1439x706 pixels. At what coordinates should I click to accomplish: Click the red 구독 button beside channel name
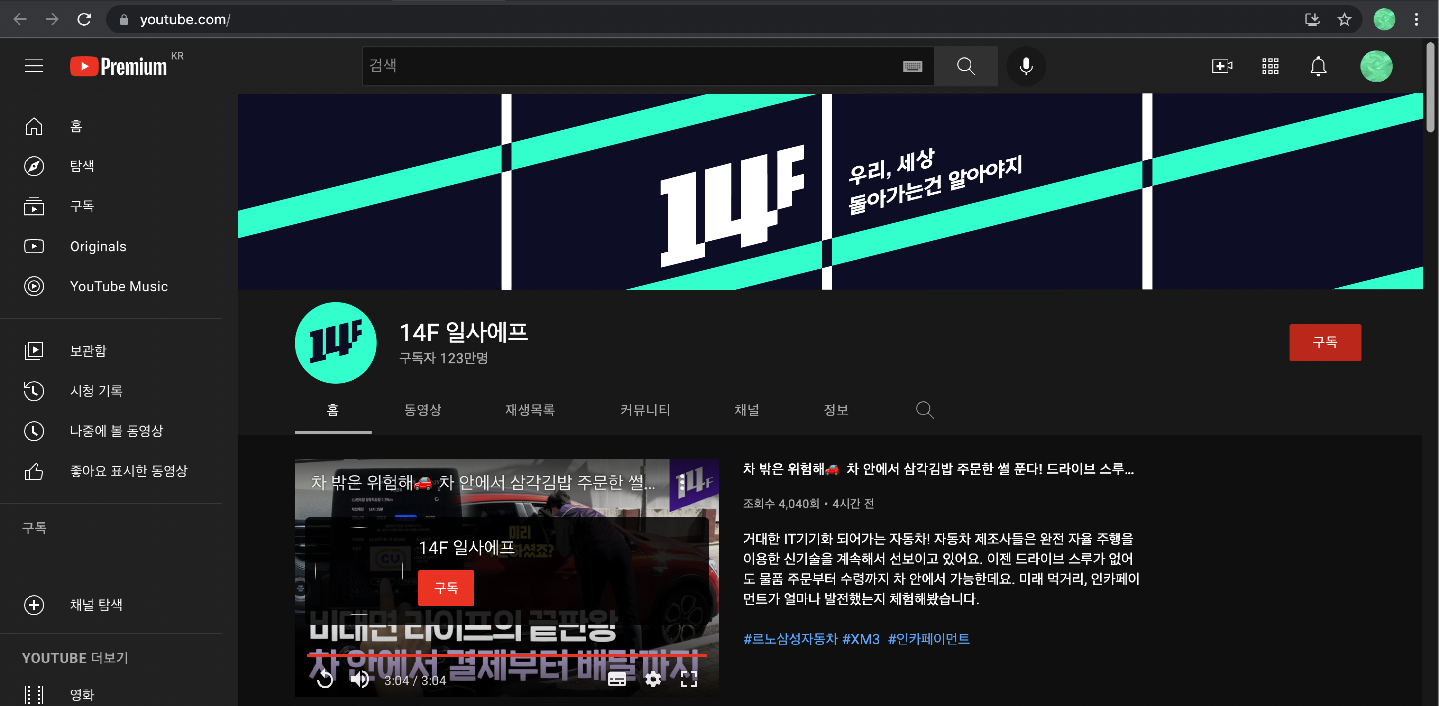[1324, 342]
